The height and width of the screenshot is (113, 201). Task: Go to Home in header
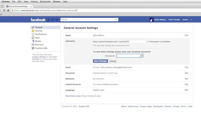(185, 19)
